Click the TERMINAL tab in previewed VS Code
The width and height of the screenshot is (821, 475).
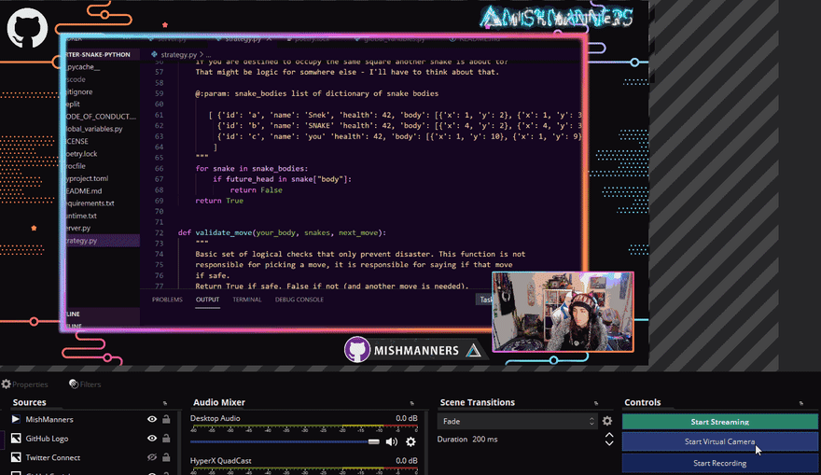coord(247,300)
